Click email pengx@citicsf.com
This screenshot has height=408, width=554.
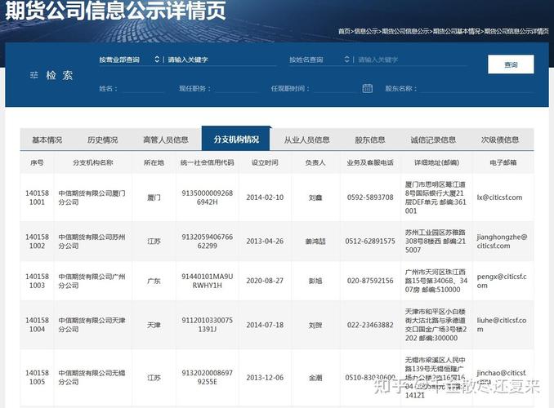pos(502,281)
